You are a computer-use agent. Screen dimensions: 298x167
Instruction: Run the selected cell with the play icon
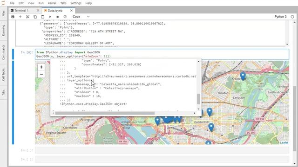(x=50, y=17)
